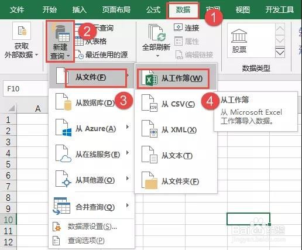This screenshot has width=302, height=250.
Task: Click the 连接 monitor icon
Action: point(178,28)
